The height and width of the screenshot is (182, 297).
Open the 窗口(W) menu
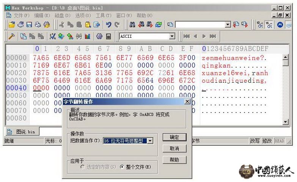tap(124, 15)
